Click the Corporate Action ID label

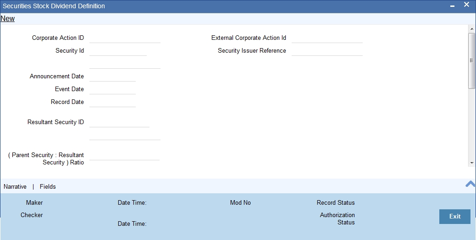(58, 38)
